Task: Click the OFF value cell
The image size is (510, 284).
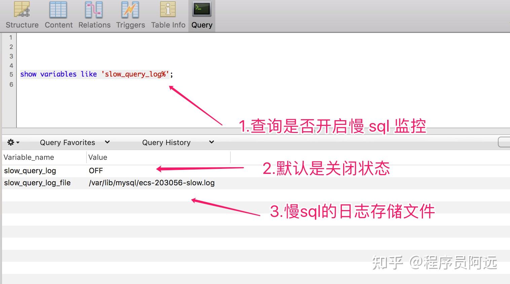Action: pyautogui.click(x=96, y=171)
